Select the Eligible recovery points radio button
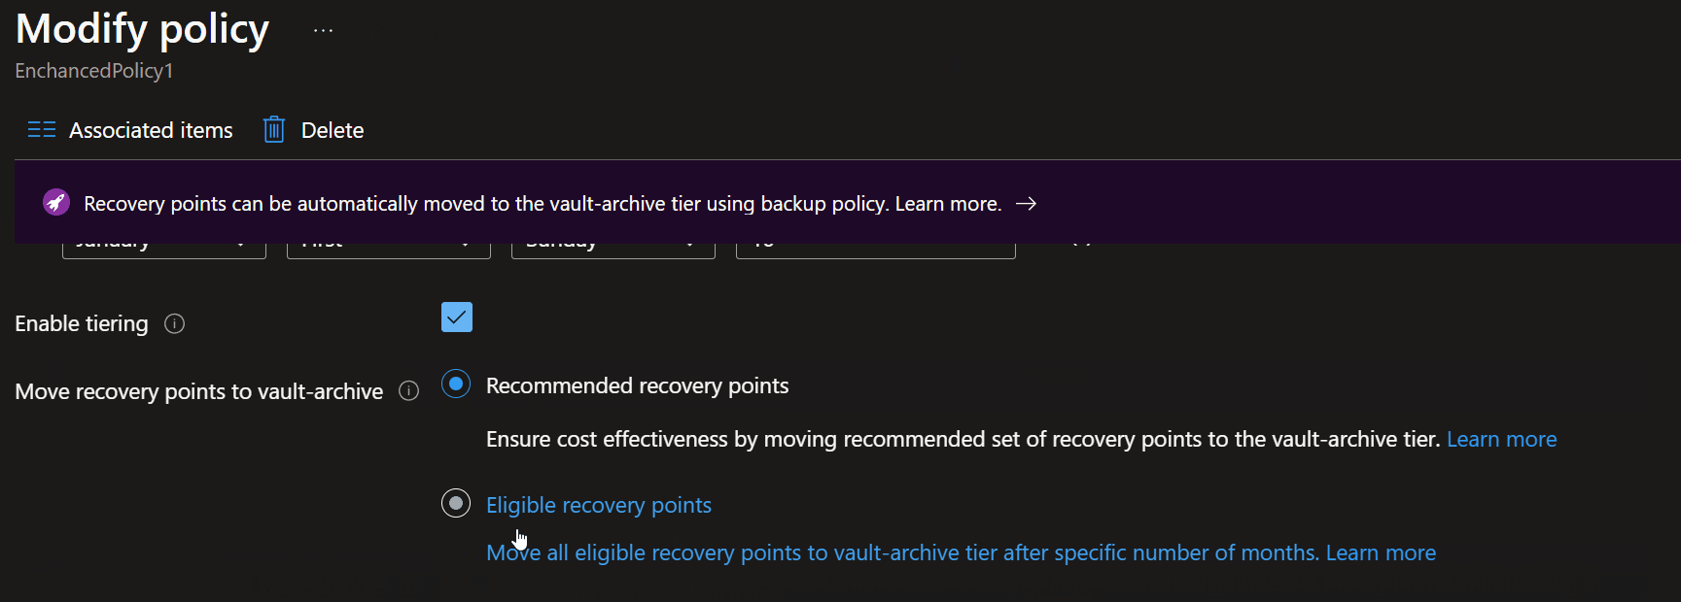The image size is (1681, 602). pos(455,503)
